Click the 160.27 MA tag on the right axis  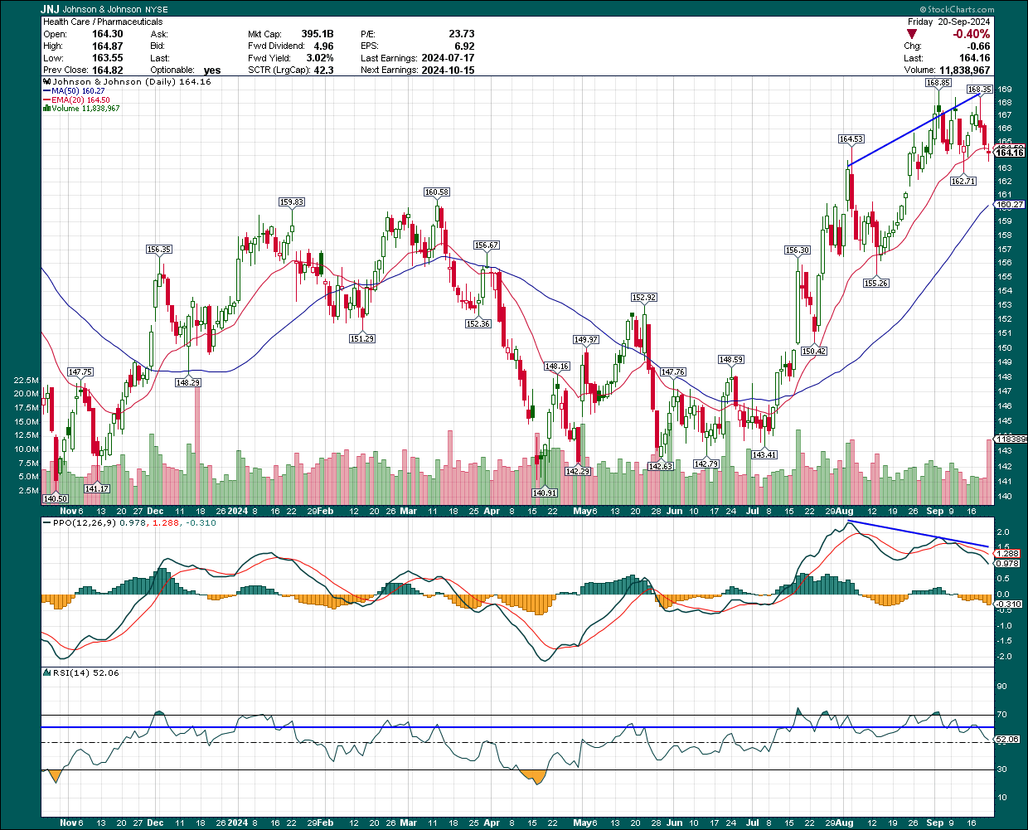pos(1010,204)
